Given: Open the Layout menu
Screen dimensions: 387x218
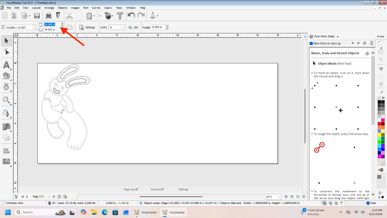Looking at the screenshot, I should tap(36, 8).
